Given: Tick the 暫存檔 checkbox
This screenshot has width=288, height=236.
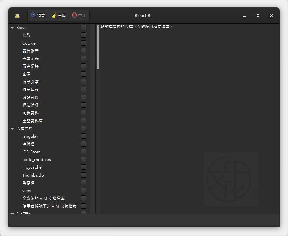Looking at the screenshot, I should point(83,183).
